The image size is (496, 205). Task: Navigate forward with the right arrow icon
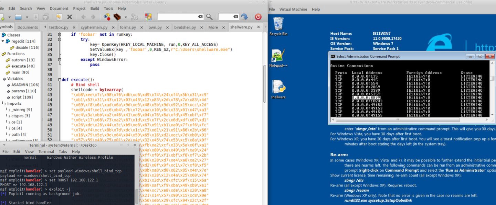click(93, 17)
